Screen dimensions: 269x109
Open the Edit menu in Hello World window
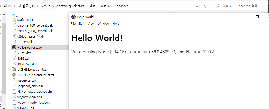[x=82, y=23]
